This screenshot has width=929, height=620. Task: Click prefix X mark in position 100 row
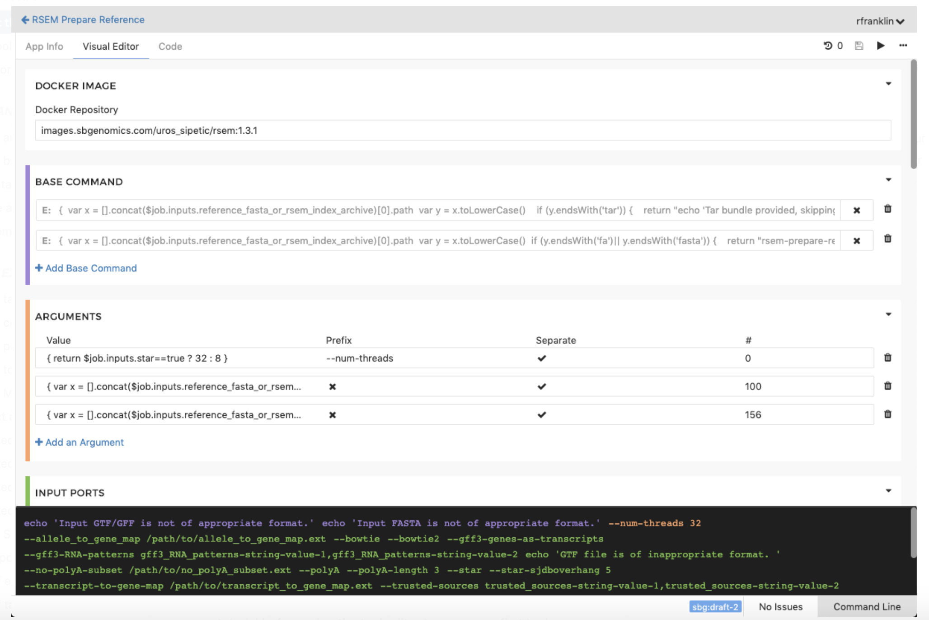333,387
